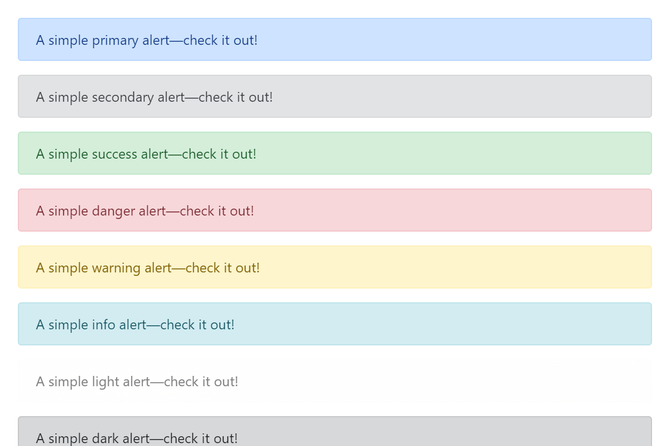
Task: Click the success alert box
Action: pos(335,153)
